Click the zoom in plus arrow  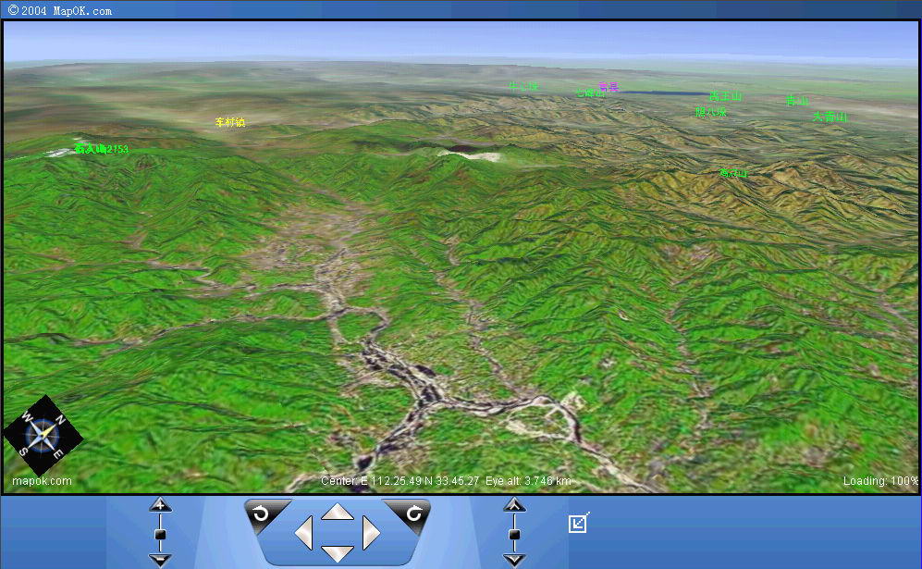coord(161,505)
